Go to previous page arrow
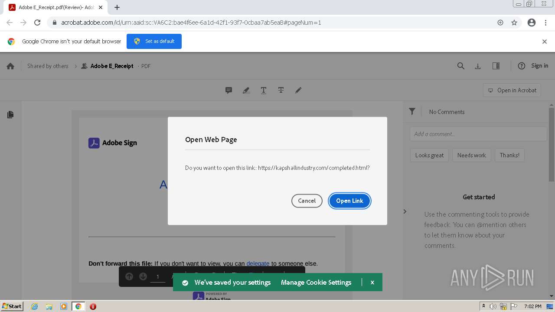This screenshot has height=312, width=555. (x=129, y=276)
